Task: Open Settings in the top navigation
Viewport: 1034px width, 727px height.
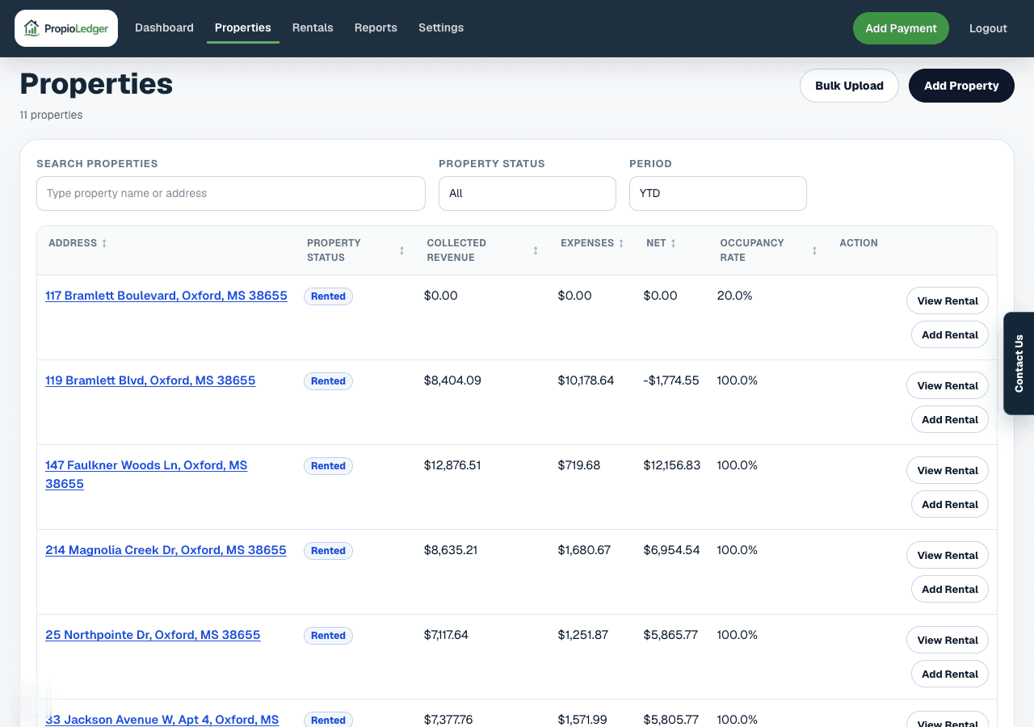Action: (x=441, y=27)
